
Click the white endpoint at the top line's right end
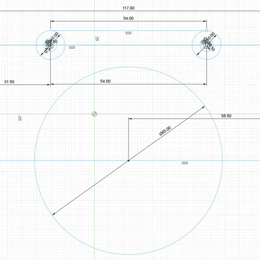tap(207, 31)
